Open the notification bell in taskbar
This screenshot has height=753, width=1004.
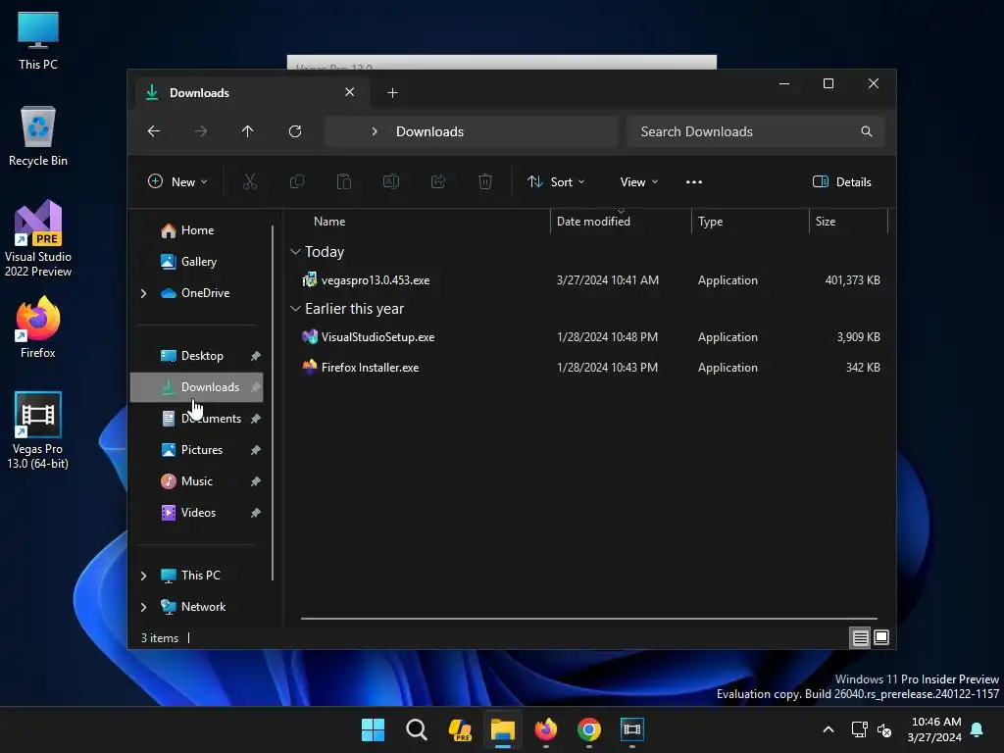coord(978,729)
